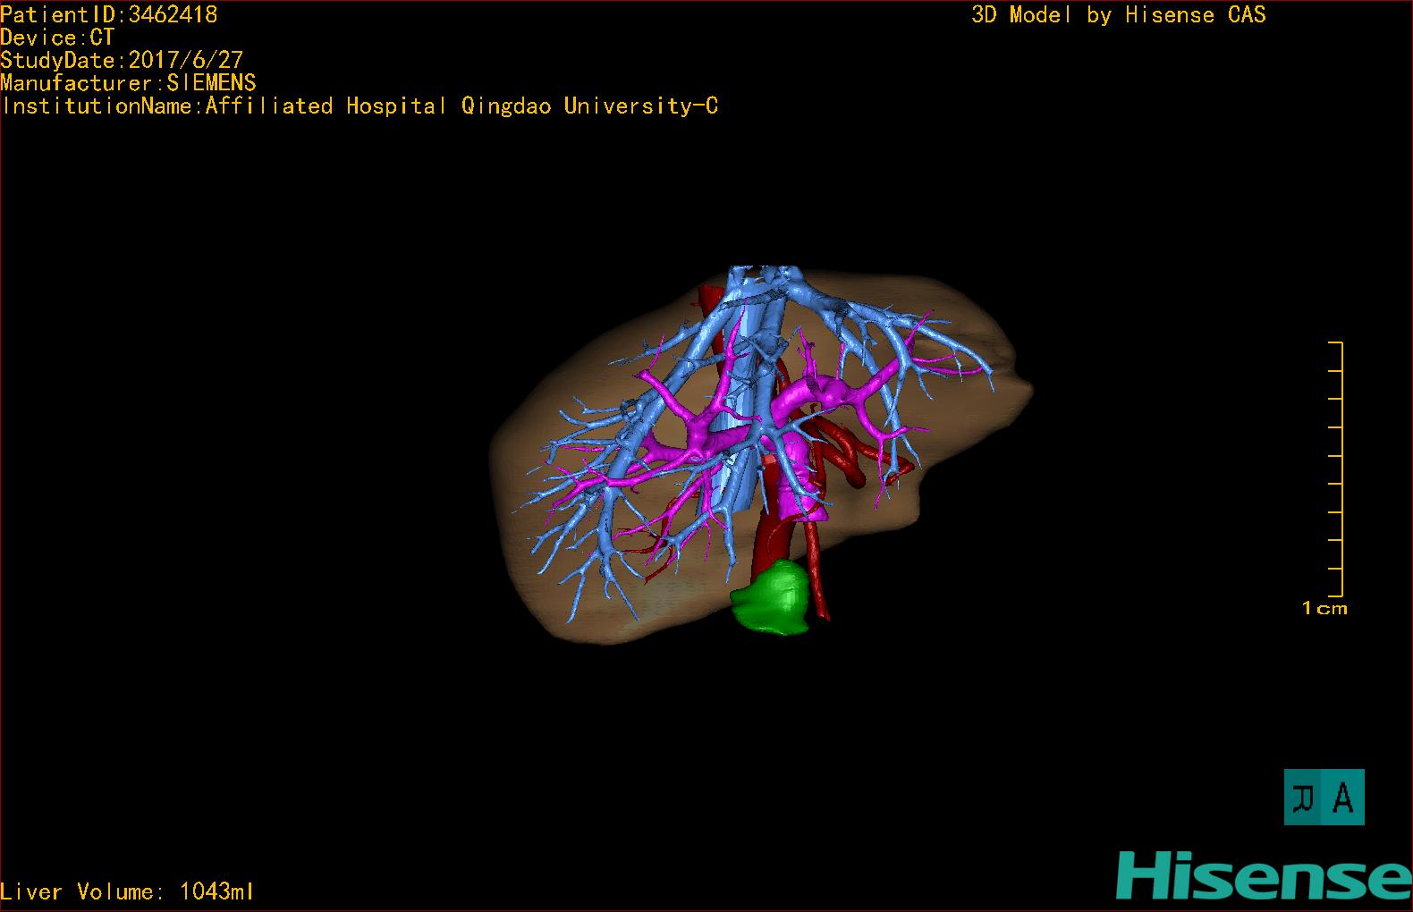Viewport: 1413px width, 912px height.
Task: Click the red artery below the liver
Action: pyautogui.click(x=819, y=572)
